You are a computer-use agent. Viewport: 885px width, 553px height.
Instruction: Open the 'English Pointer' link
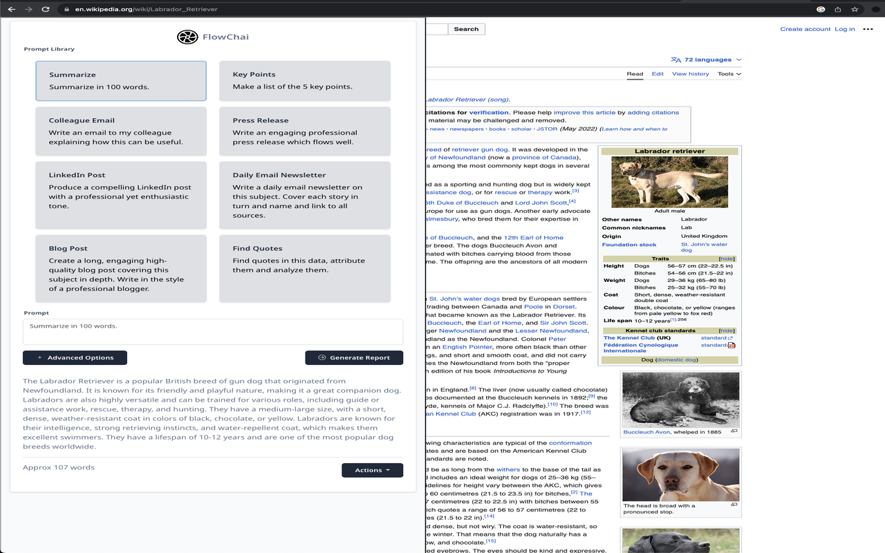[x=467, y=347]
